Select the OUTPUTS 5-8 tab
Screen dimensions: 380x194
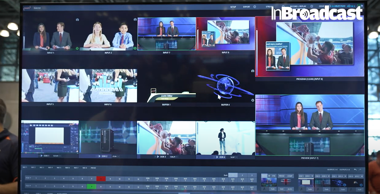click(x=345, y=170)
